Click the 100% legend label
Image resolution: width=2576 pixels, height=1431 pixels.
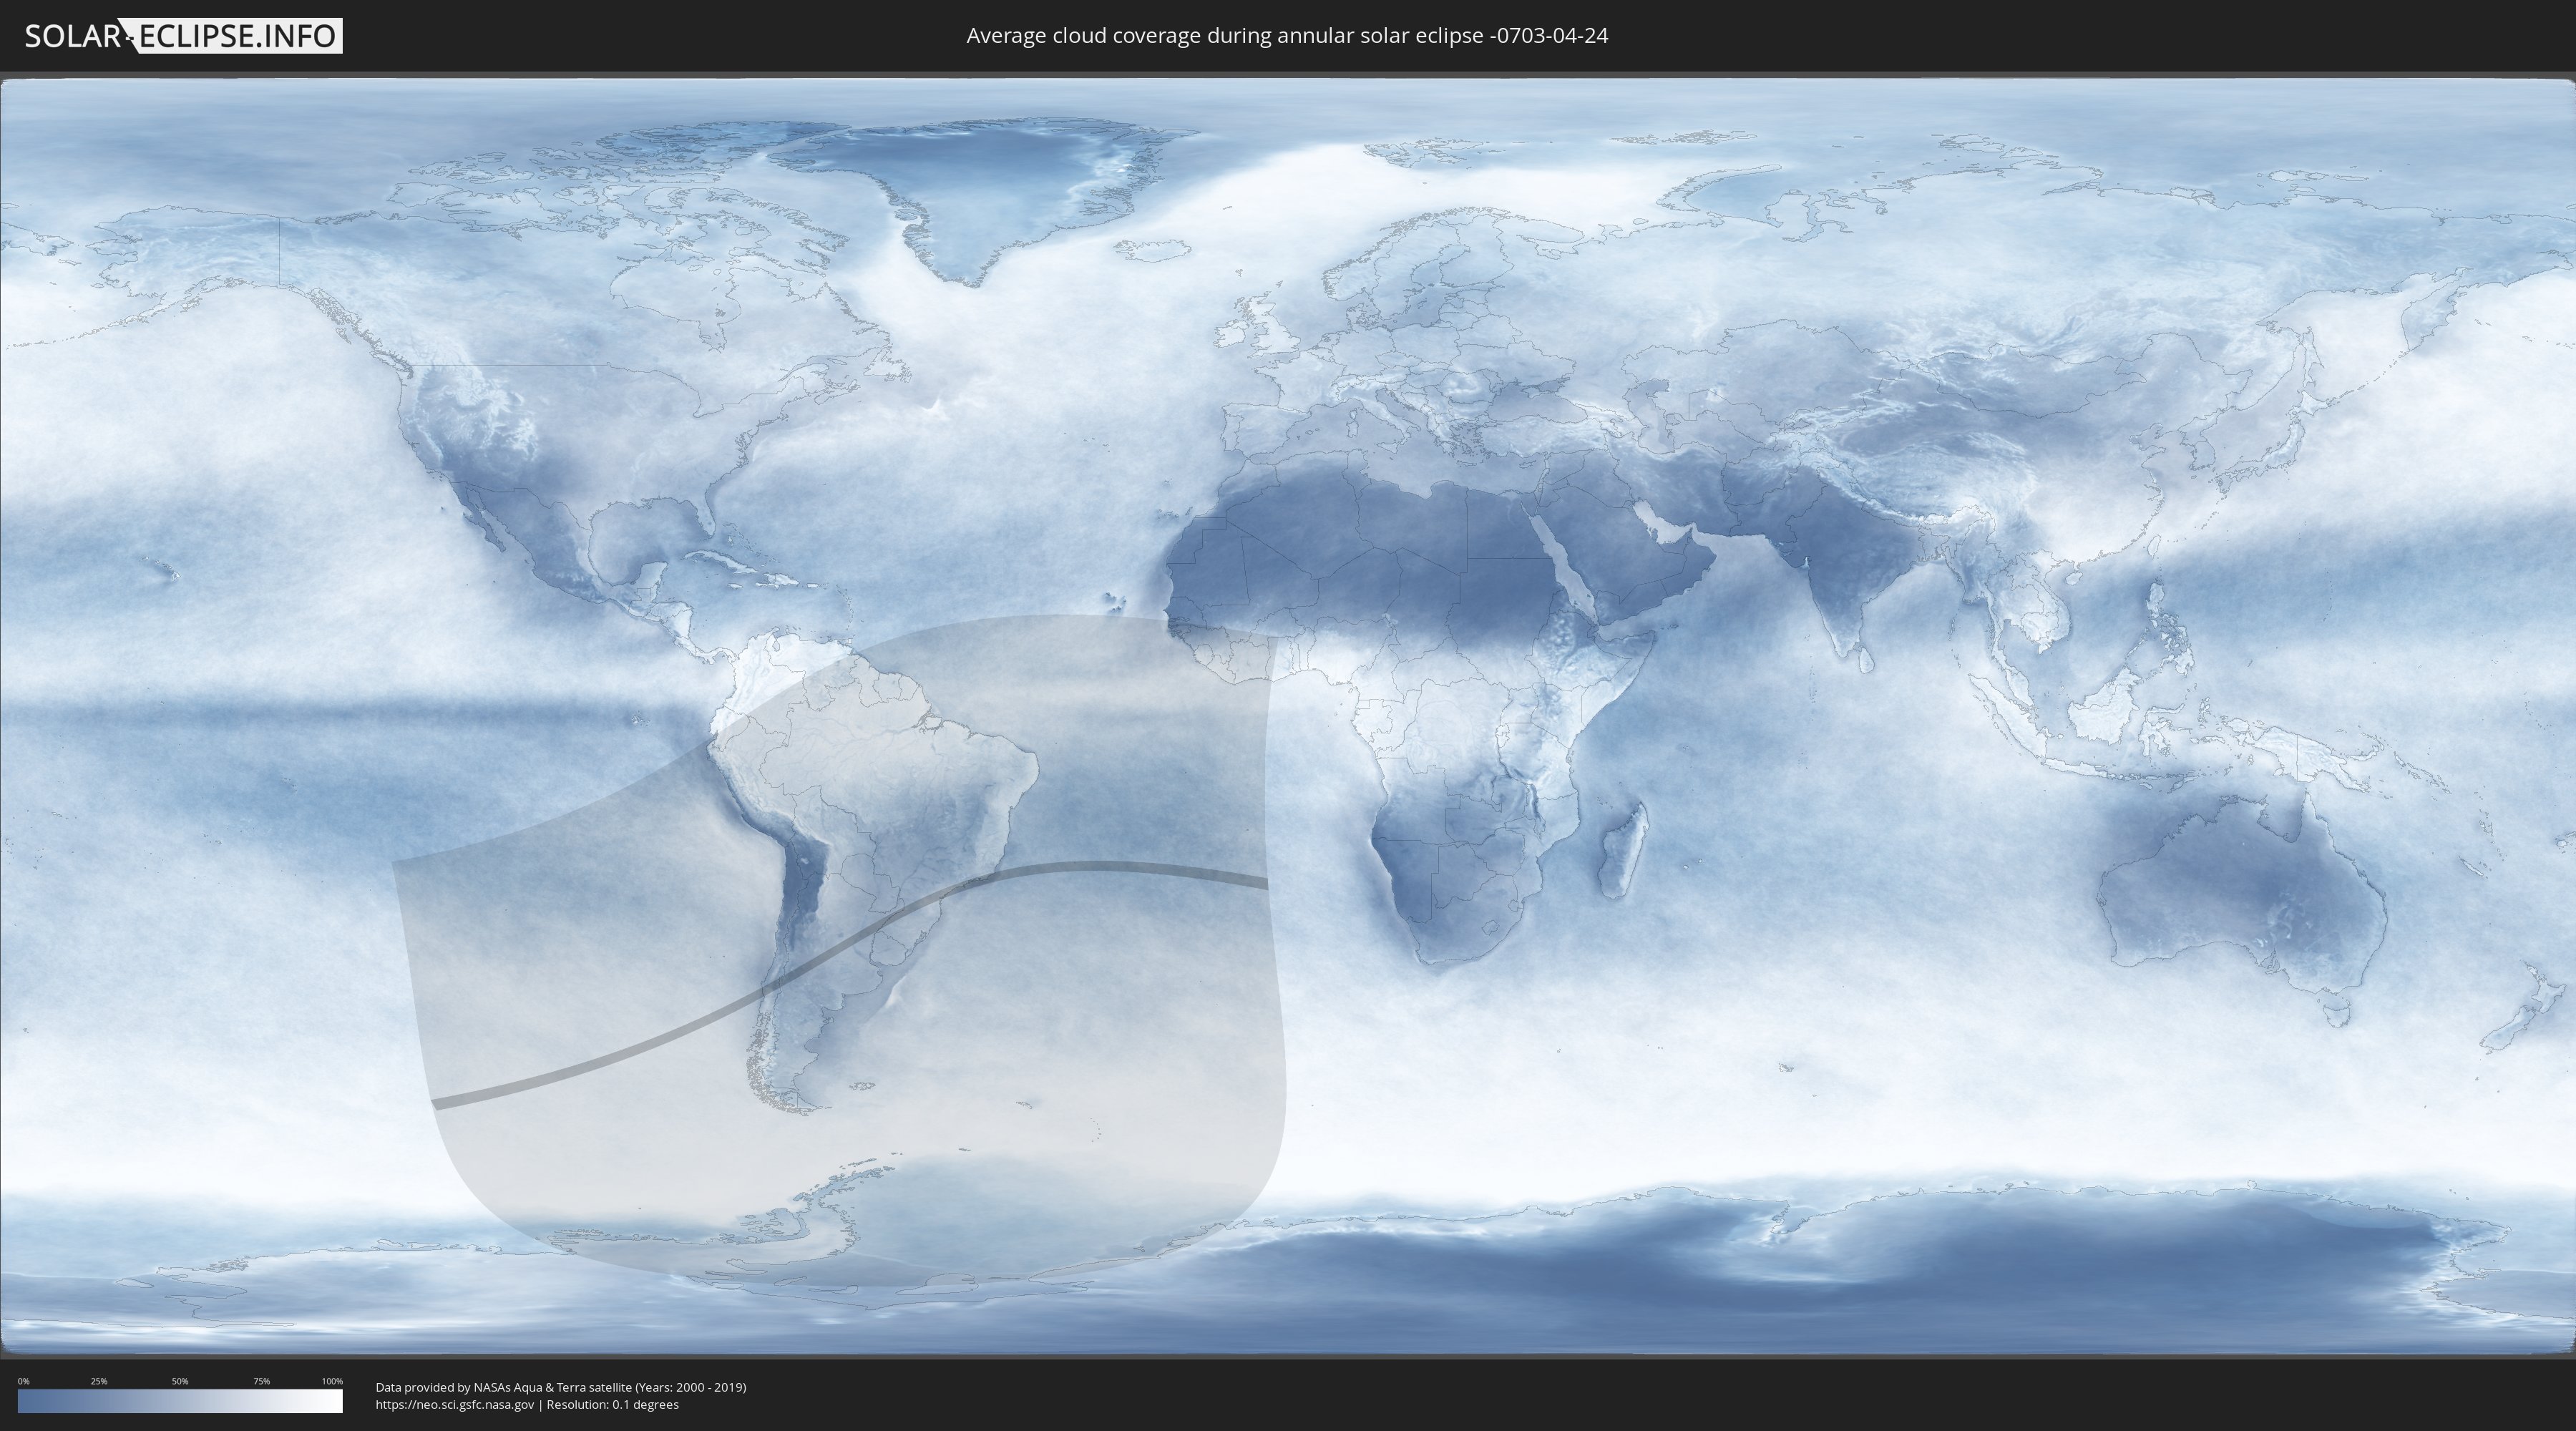pyautogui.click(x=332, y=1381)
